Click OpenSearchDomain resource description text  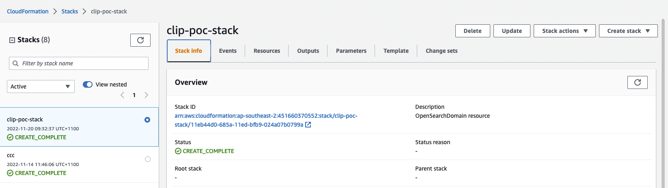453,116
